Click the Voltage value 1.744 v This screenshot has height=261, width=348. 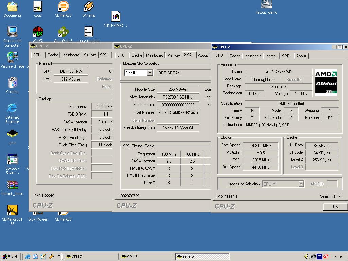(301, 94)
